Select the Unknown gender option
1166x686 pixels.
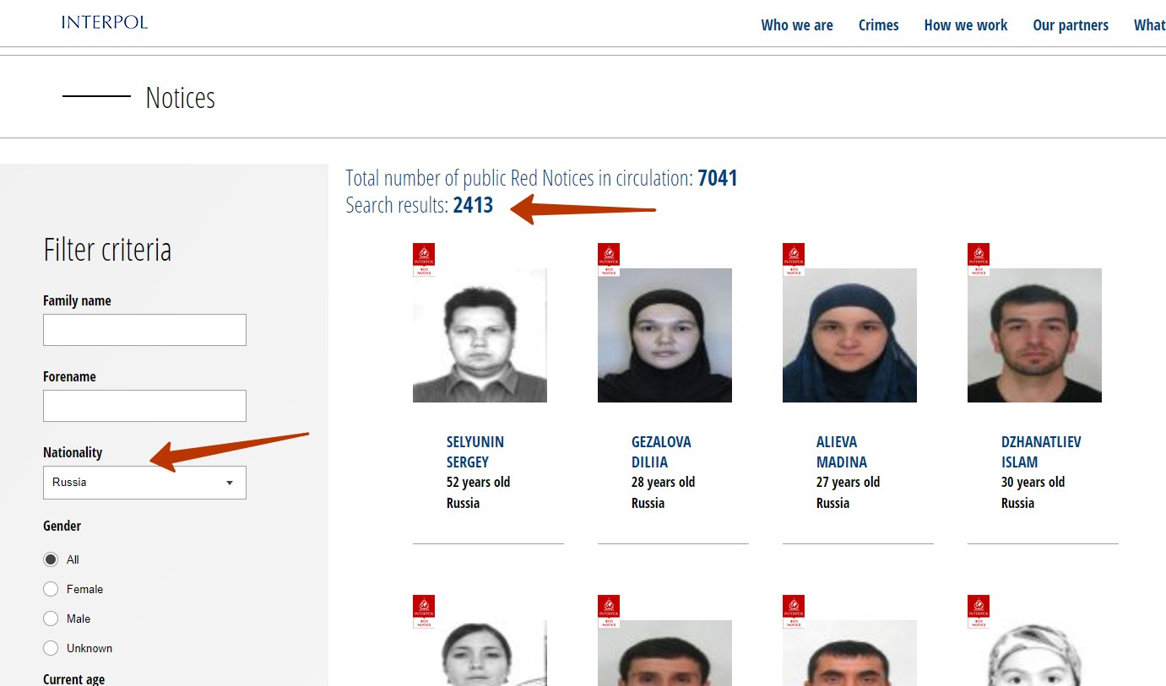[x=51, y=648]
